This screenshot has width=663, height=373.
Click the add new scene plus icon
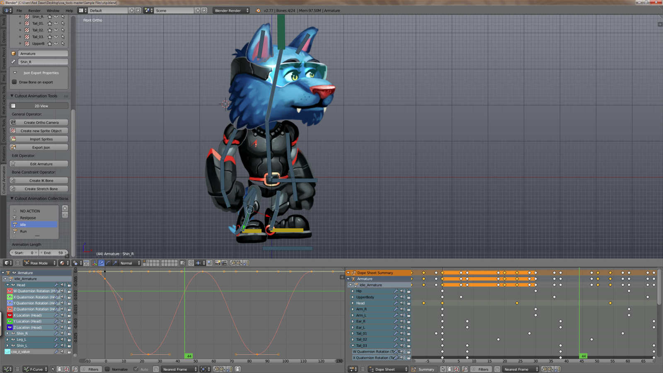[x=198, y=10]
